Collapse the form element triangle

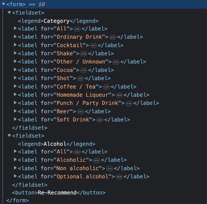click(x=3, y=4)
